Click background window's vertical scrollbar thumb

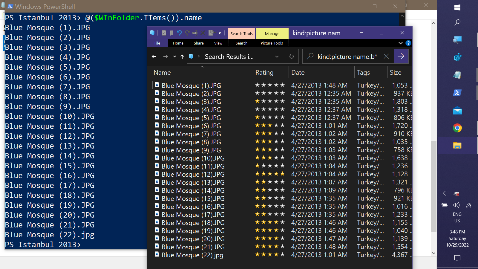pos(433,186)
